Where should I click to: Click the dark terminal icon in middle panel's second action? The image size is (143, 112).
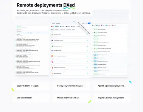tap(52, 41)
